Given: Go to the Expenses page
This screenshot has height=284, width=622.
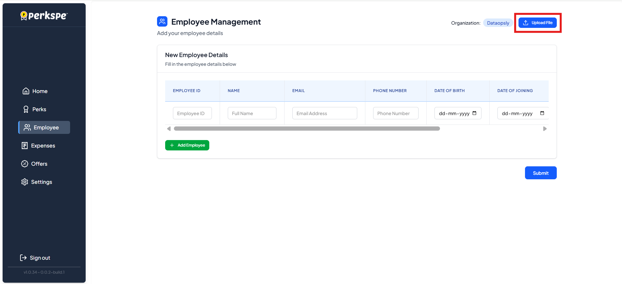Looking at the screenshot, I should pyautogui.click(x=43, y=146).
